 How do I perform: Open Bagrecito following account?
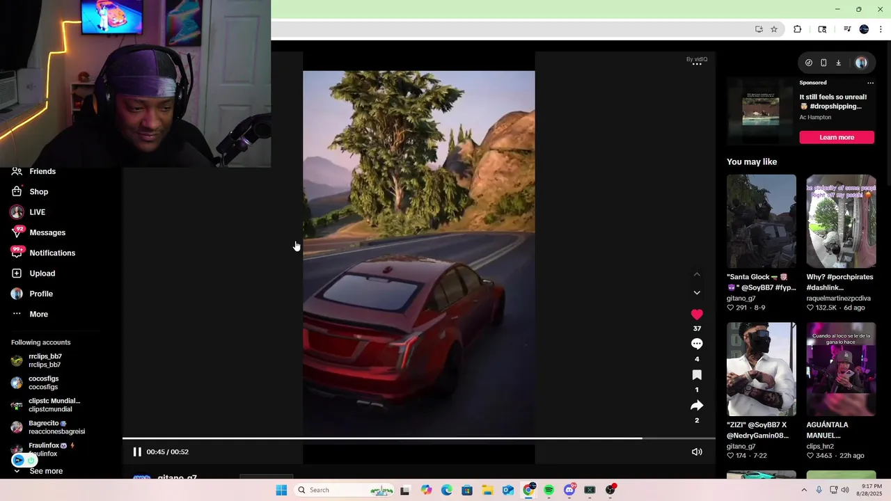tap(56, 427)
